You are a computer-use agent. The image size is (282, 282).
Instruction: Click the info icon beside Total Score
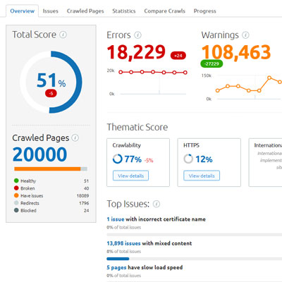click(x=63, y=35)
